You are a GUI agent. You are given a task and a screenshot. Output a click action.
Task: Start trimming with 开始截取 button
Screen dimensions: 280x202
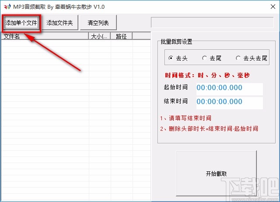point(216,174)
